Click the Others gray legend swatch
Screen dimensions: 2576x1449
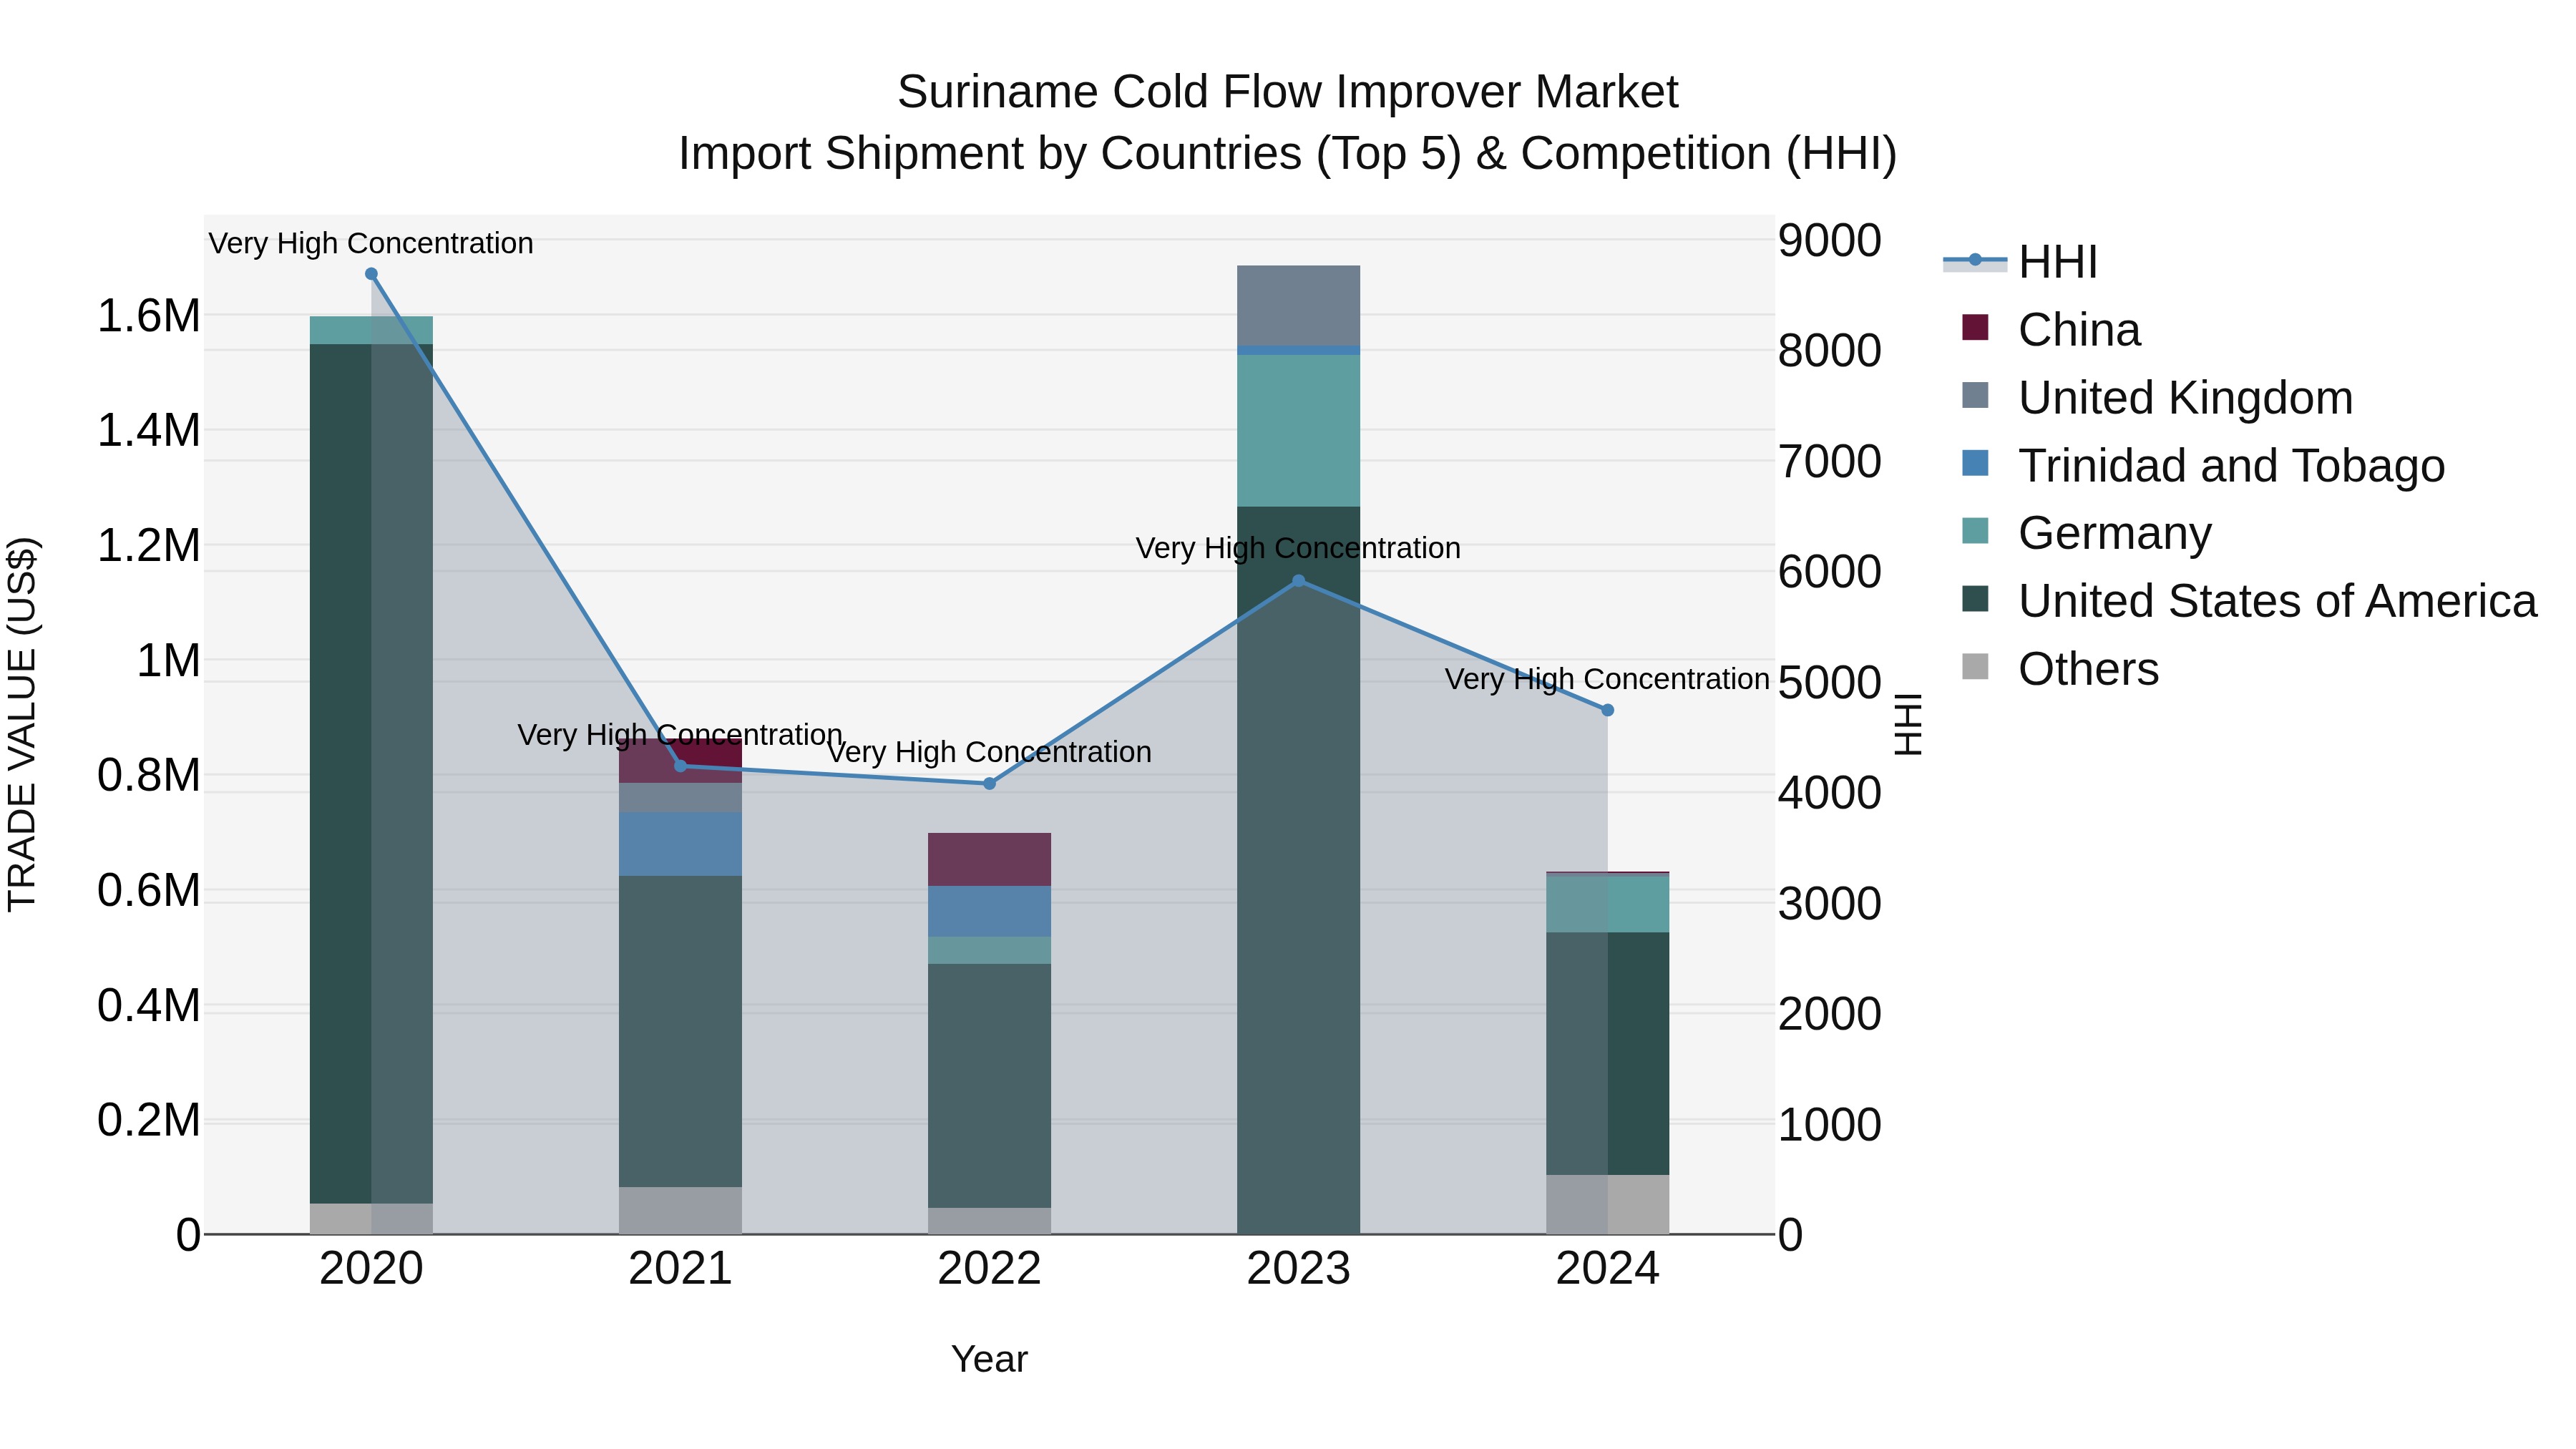(1975, 666)
